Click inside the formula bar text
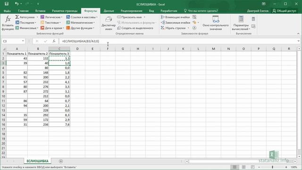Image resolution: width=302 pixels, height=170 pixels. pyautogui.click(x=81, y=41)
